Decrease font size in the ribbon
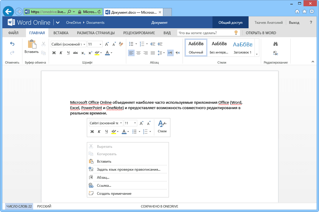This screenshot has width=319, height=212. 114,44
